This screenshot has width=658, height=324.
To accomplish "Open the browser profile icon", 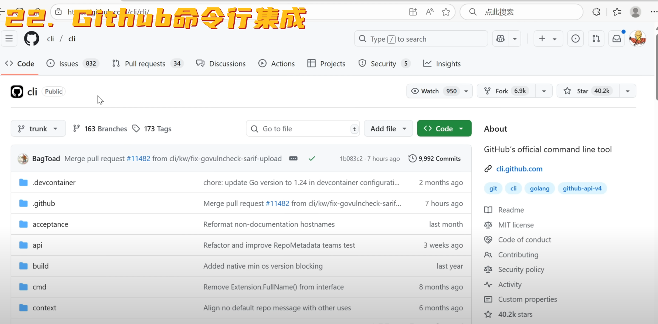I will [635, 12].
